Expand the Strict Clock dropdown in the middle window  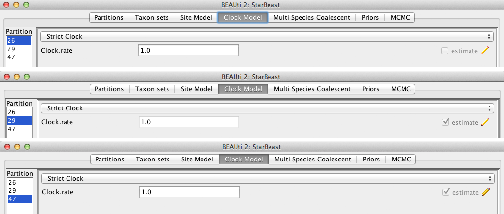[x=267, y=108]
